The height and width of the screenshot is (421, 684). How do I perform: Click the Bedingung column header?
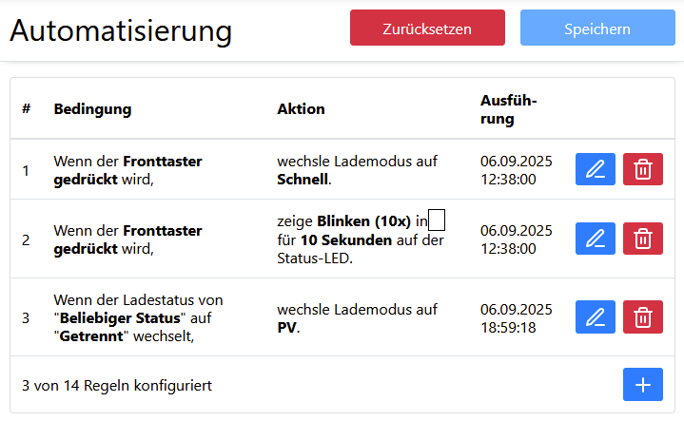click(x=92, y=109)
